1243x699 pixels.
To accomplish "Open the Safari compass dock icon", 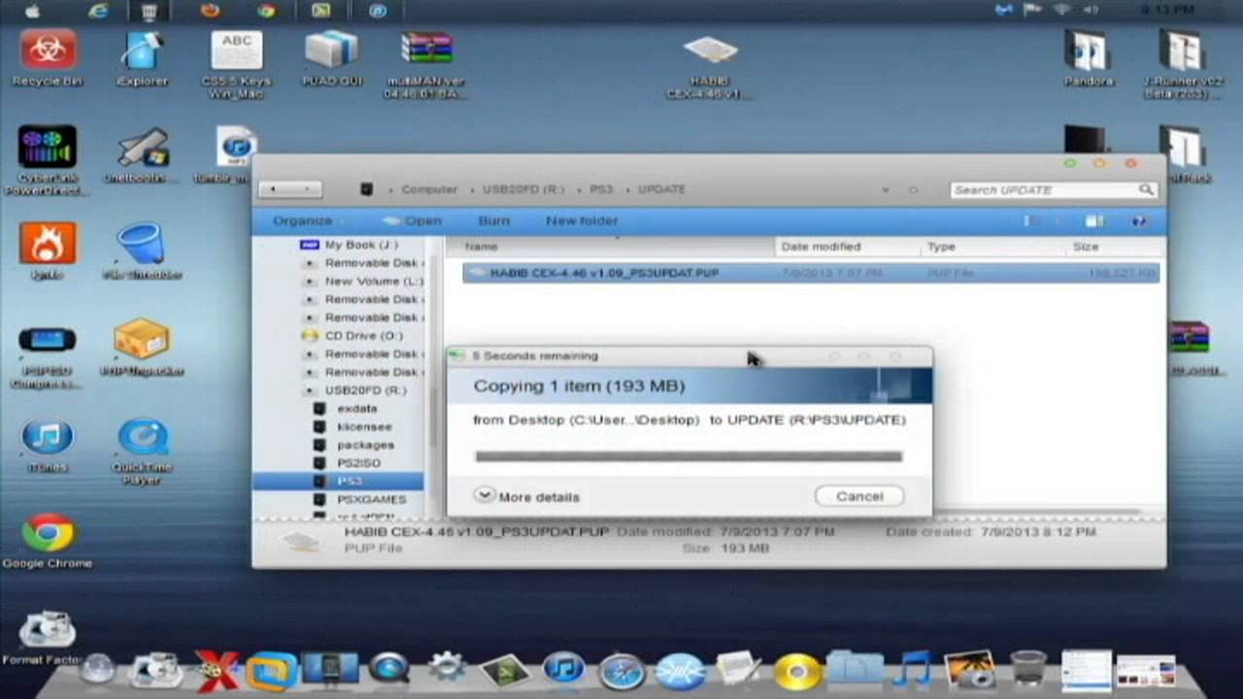I will 621,670.
